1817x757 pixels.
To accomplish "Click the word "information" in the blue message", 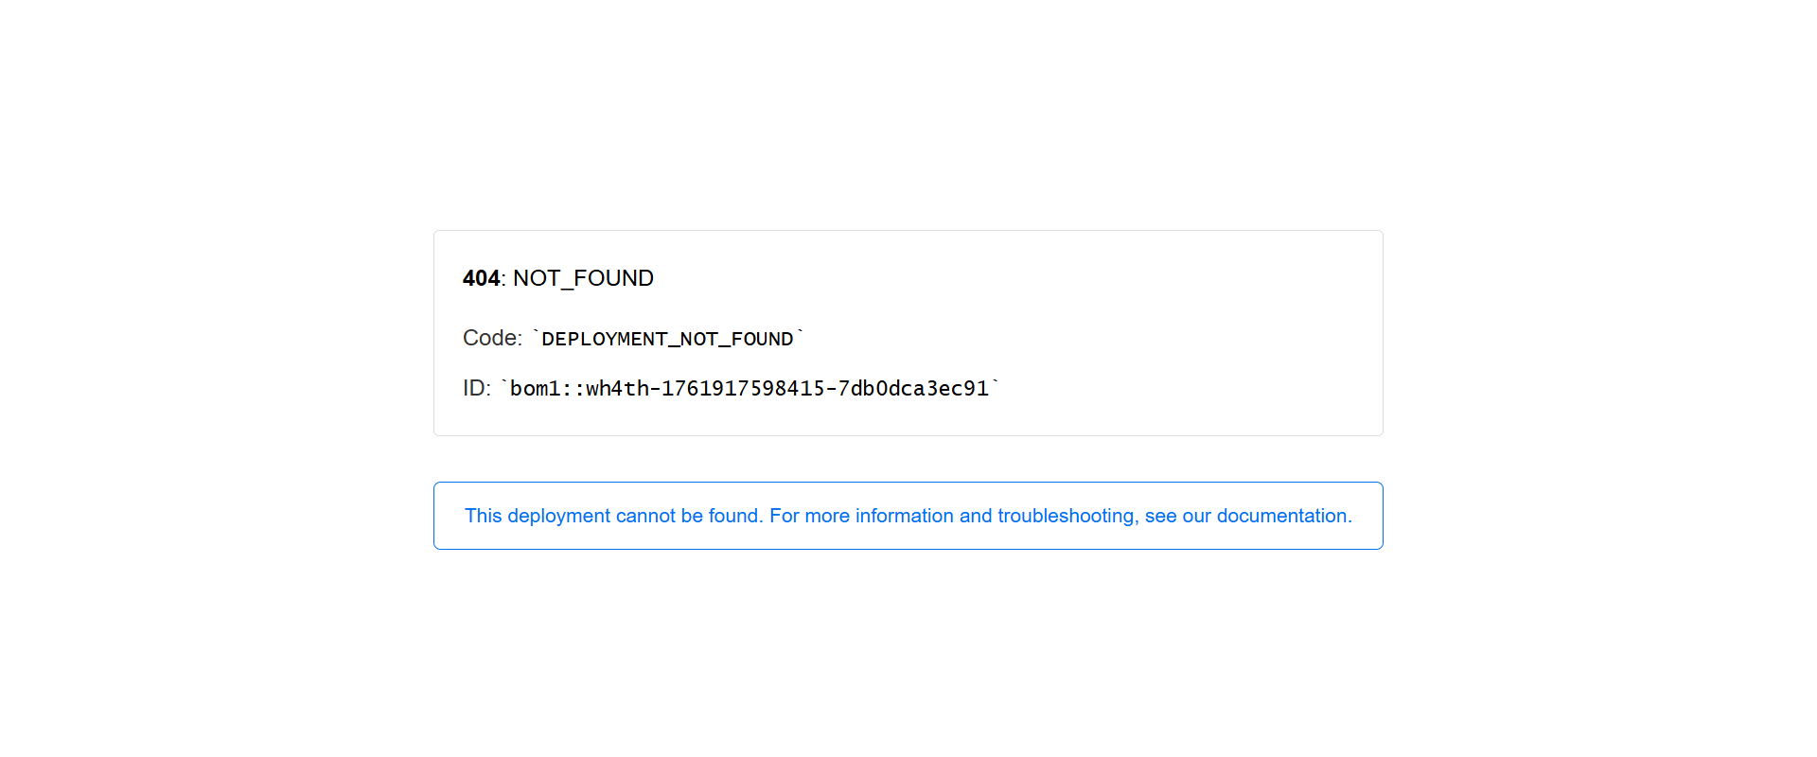I will pyautogui.click(x=904, y=516).
